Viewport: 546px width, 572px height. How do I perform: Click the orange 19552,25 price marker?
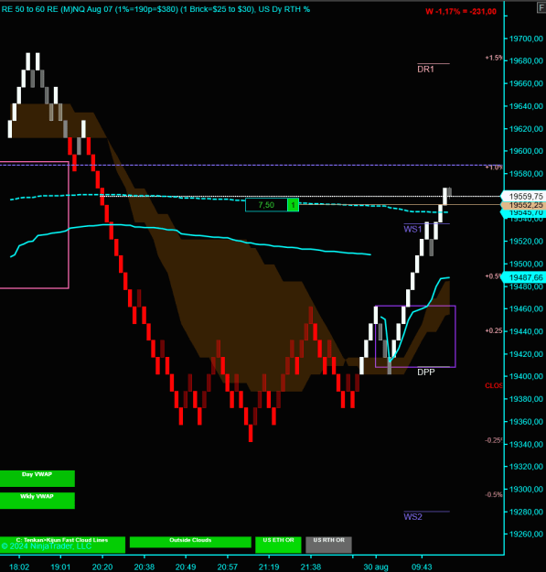click(524, 205)
